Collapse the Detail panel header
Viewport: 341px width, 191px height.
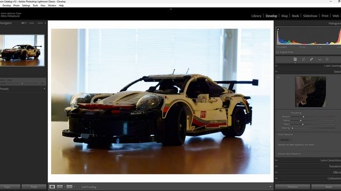point(337,72)
